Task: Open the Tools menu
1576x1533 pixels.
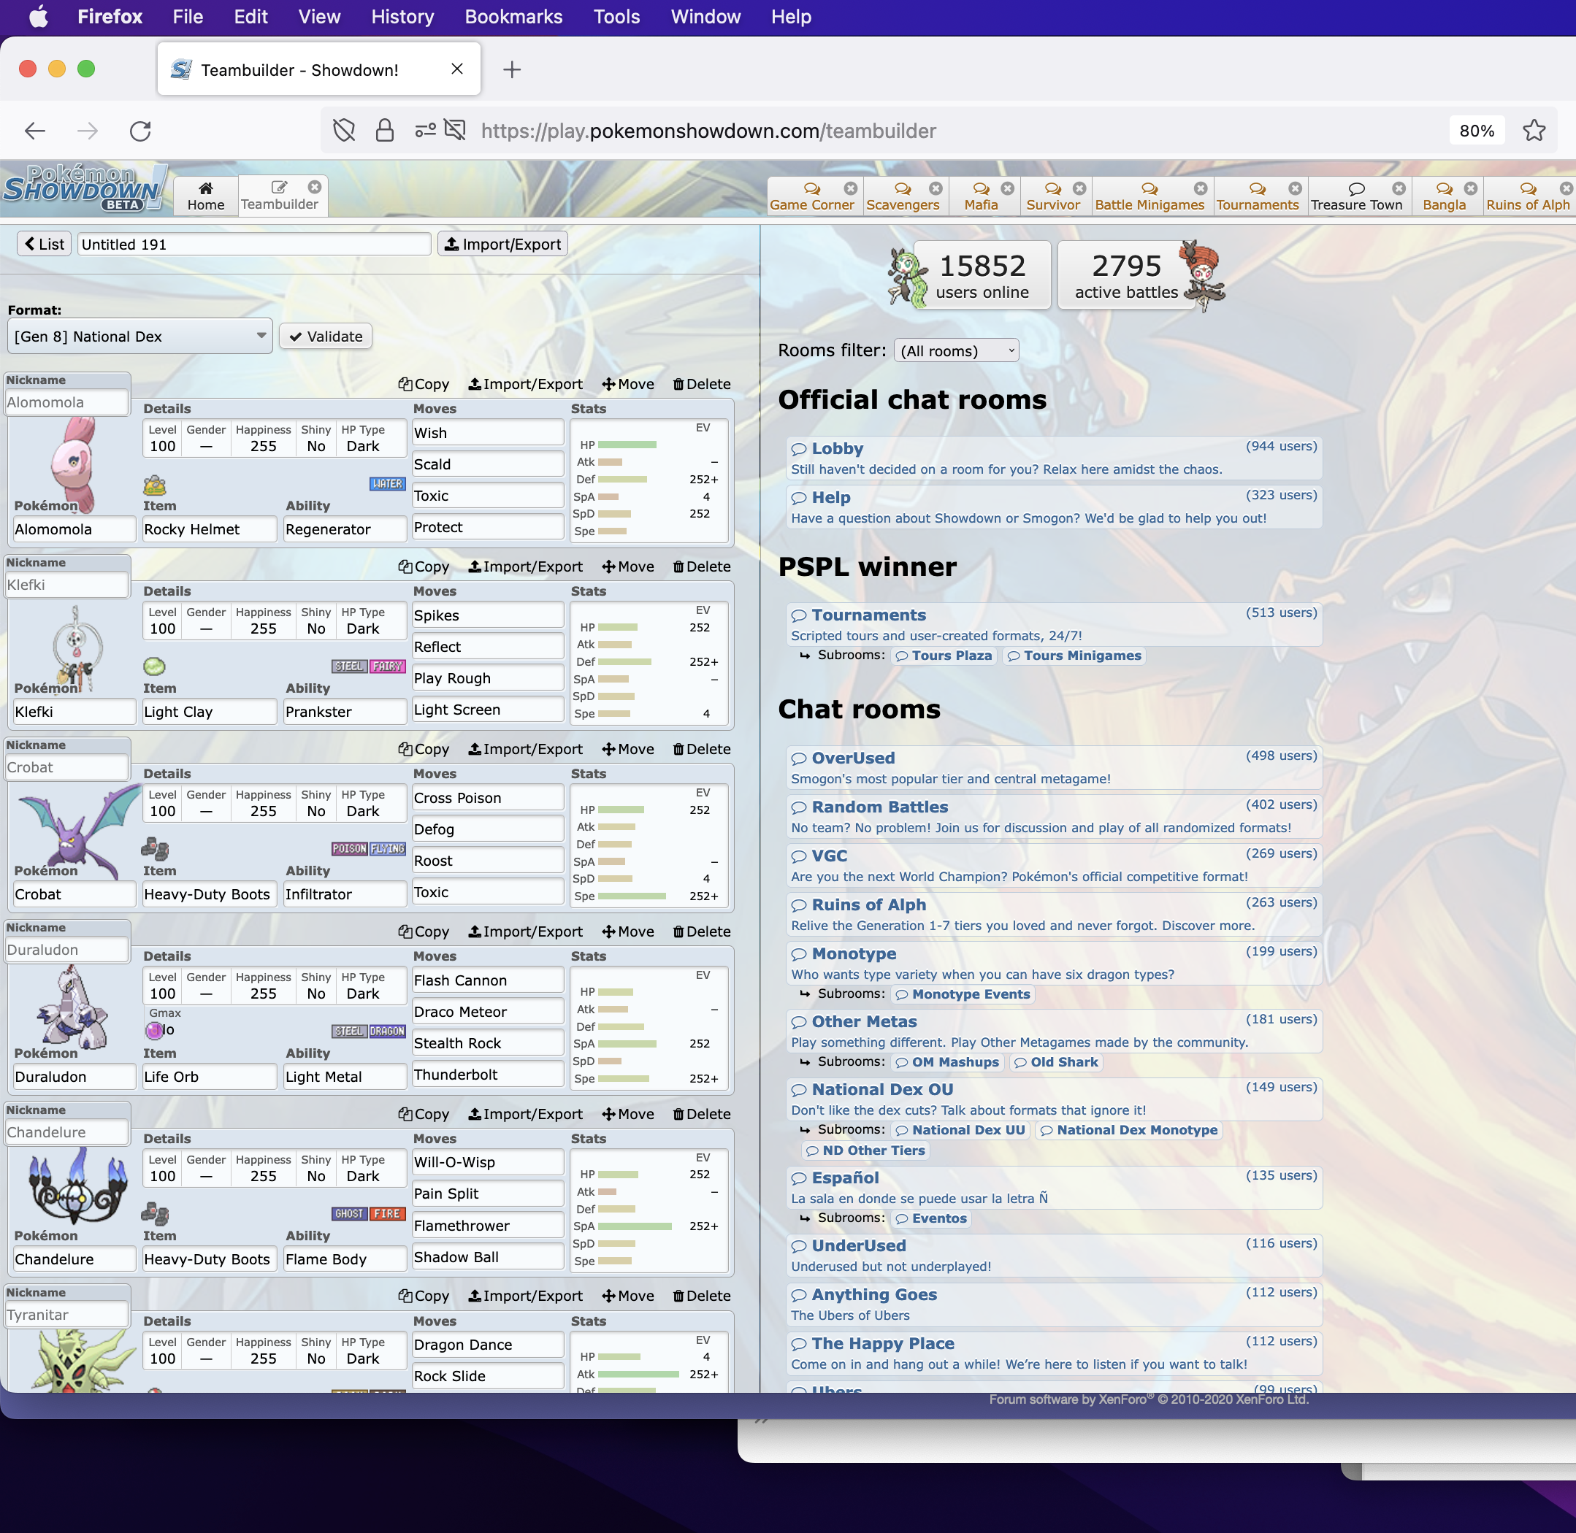Action: click(x=616, y=17)
